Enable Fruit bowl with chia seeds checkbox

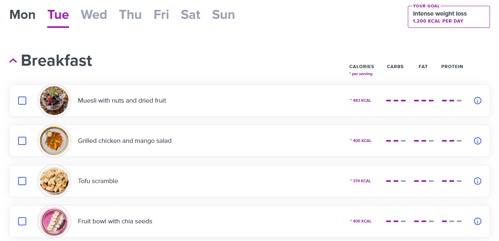coord(22,221)
